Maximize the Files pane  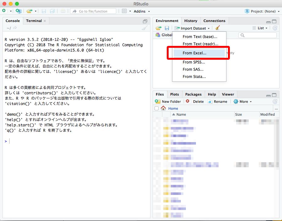coord(274,95)
